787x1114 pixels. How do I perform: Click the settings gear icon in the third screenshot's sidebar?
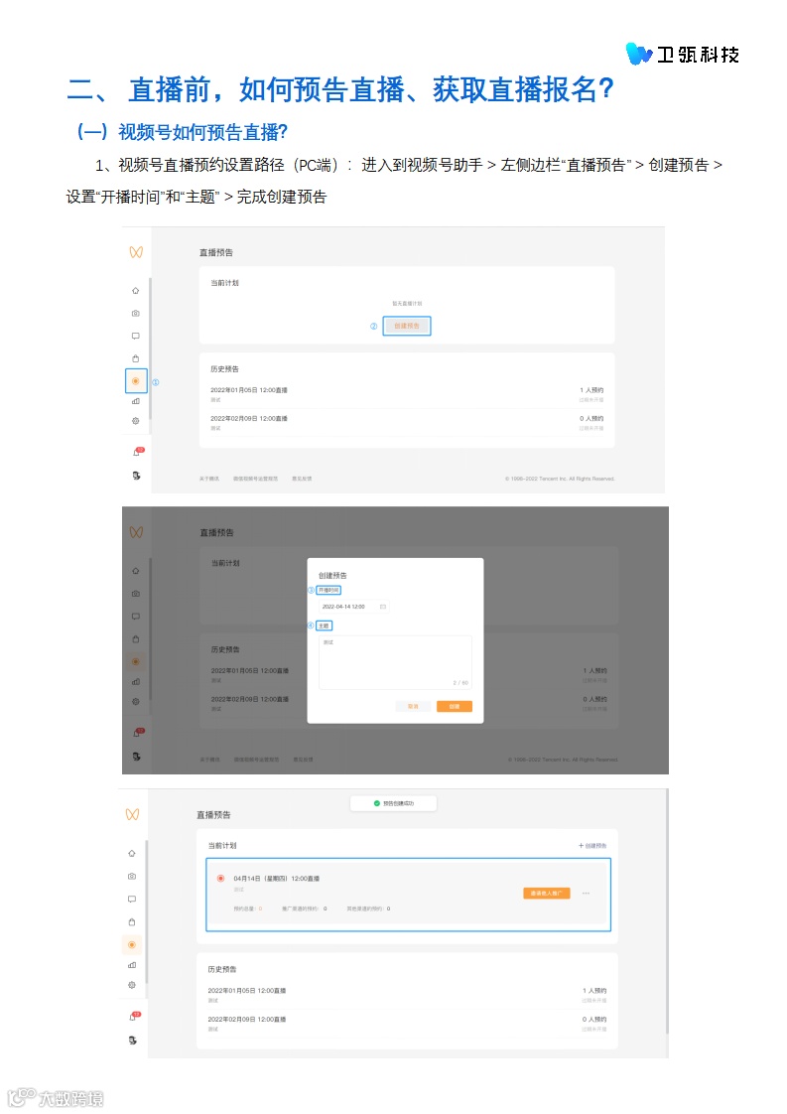pos(131,985)
